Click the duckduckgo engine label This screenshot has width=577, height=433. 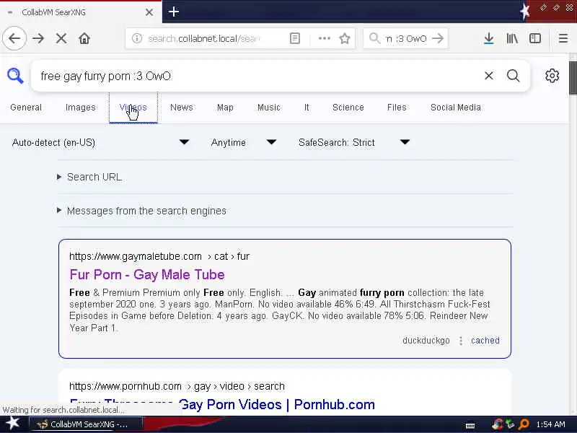click(x=426, y=341)
